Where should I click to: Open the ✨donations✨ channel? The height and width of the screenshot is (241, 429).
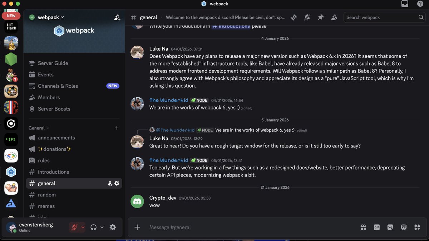point(74,149)
